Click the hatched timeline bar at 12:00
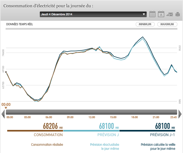 [x=92, y=112]
